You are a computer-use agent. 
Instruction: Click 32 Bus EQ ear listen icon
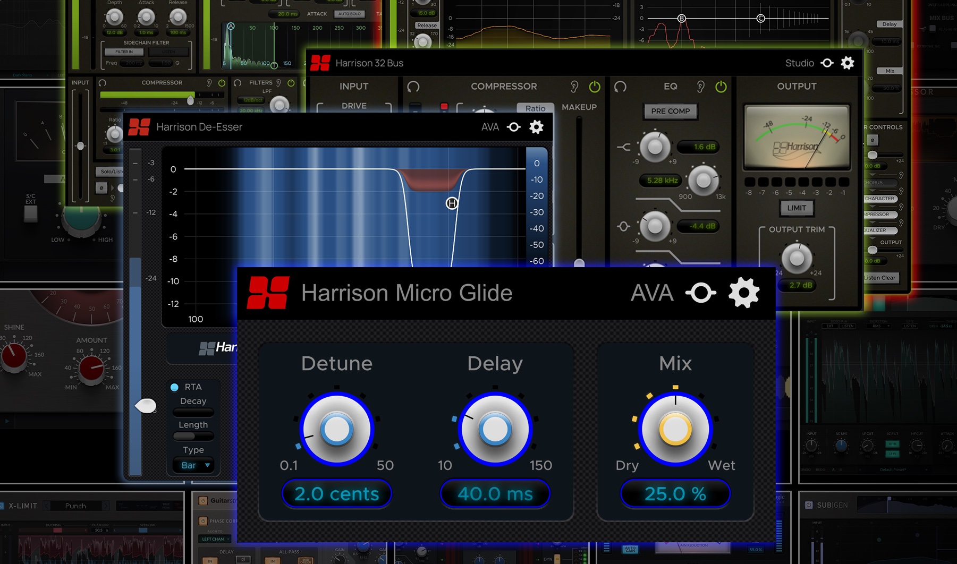pyautogui.click(x=701, y=86)
